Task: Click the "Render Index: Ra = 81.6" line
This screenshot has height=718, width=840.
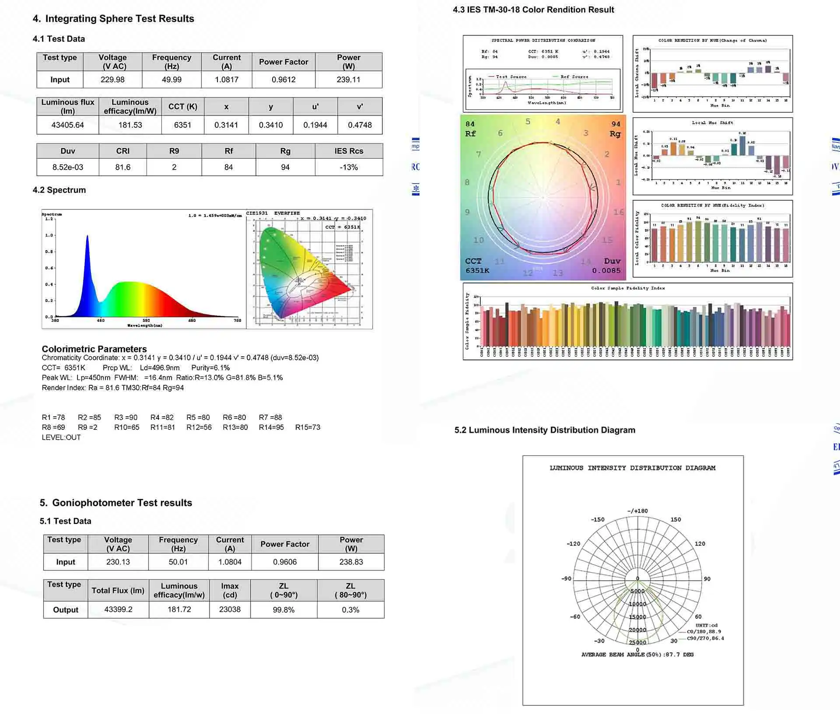Action: tap(113, 387)
